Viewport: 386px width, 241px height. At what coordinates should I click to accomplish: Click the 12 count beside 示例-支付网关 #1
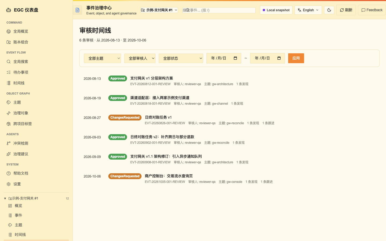(x=67, y=198)
